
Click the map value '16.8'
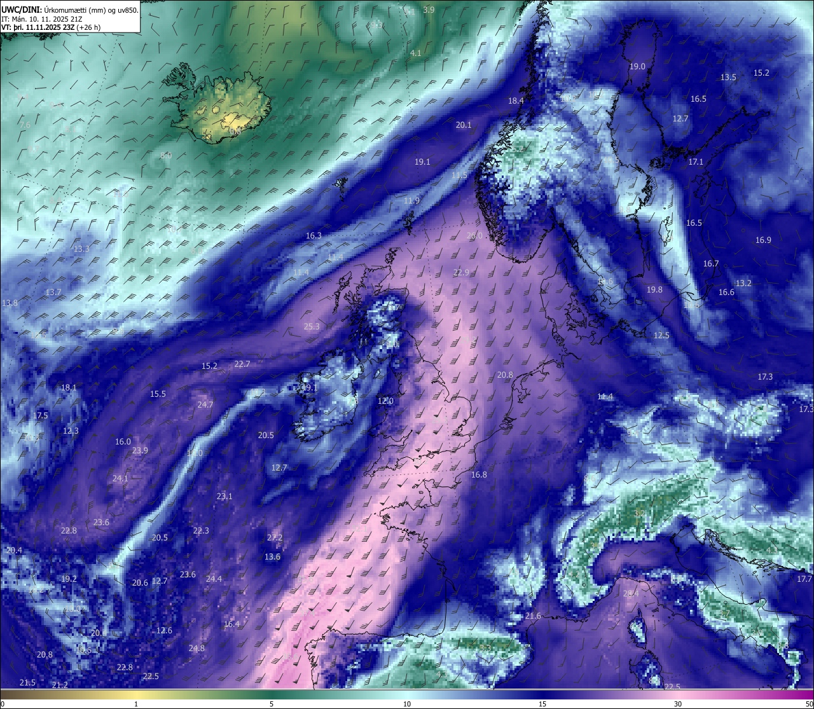tap(479, 474)
